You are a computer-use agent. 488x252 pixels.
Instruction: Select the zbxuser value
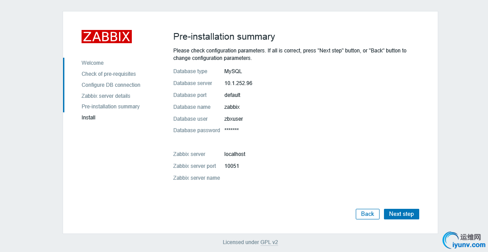pos(233,119)
